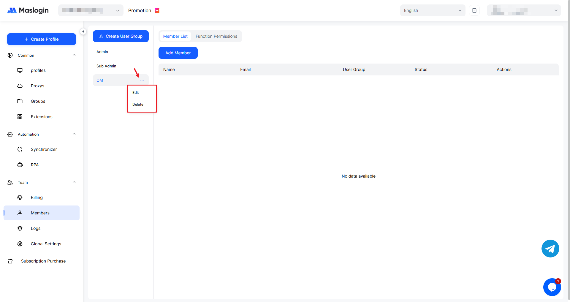
Task: Open the Extensions page in the sidebar
Action: pos(41,117)
